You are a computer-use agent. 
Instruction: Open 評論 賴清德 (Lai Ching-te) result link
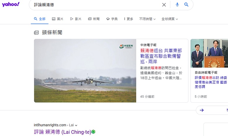pyautogui.click(x=63, y=132)
